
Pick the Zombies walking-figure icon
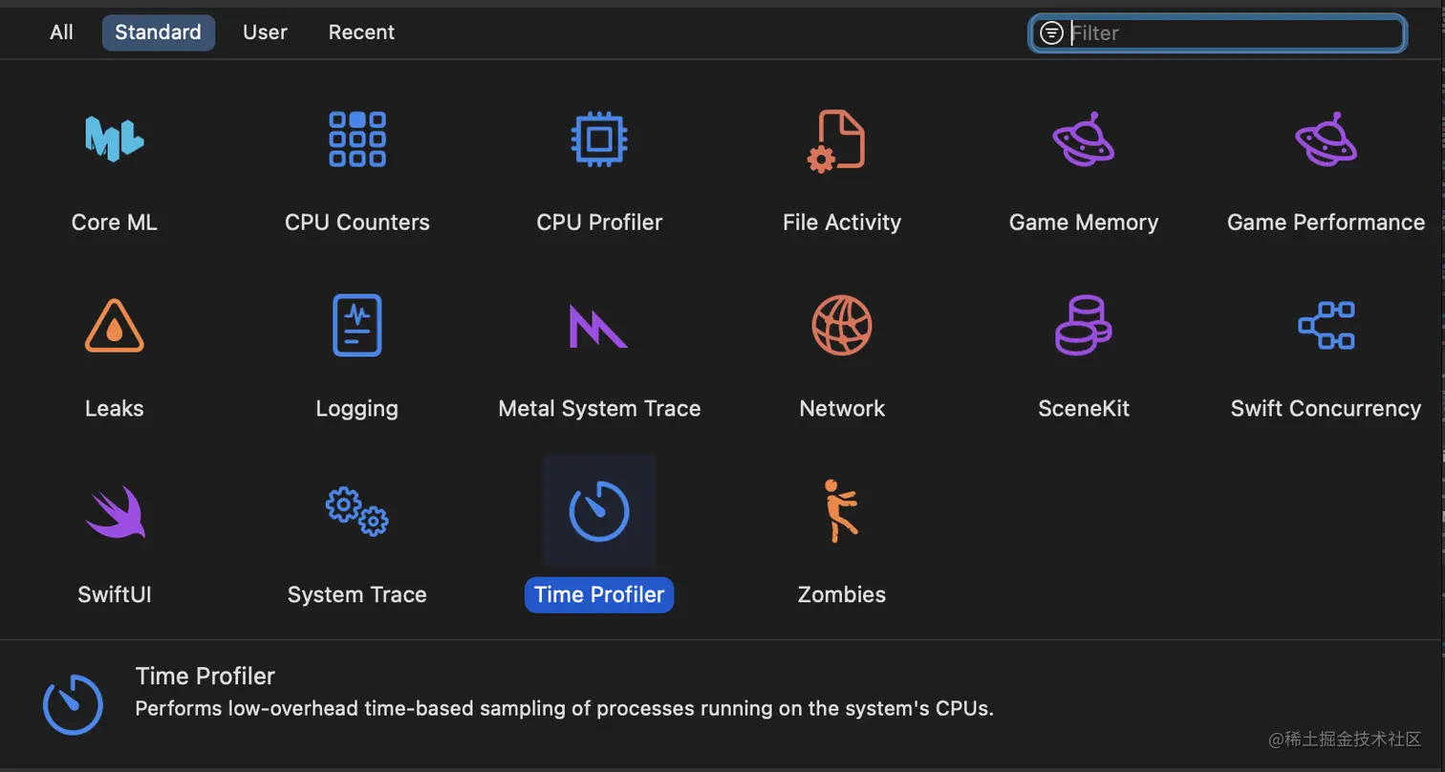[840, 511]
